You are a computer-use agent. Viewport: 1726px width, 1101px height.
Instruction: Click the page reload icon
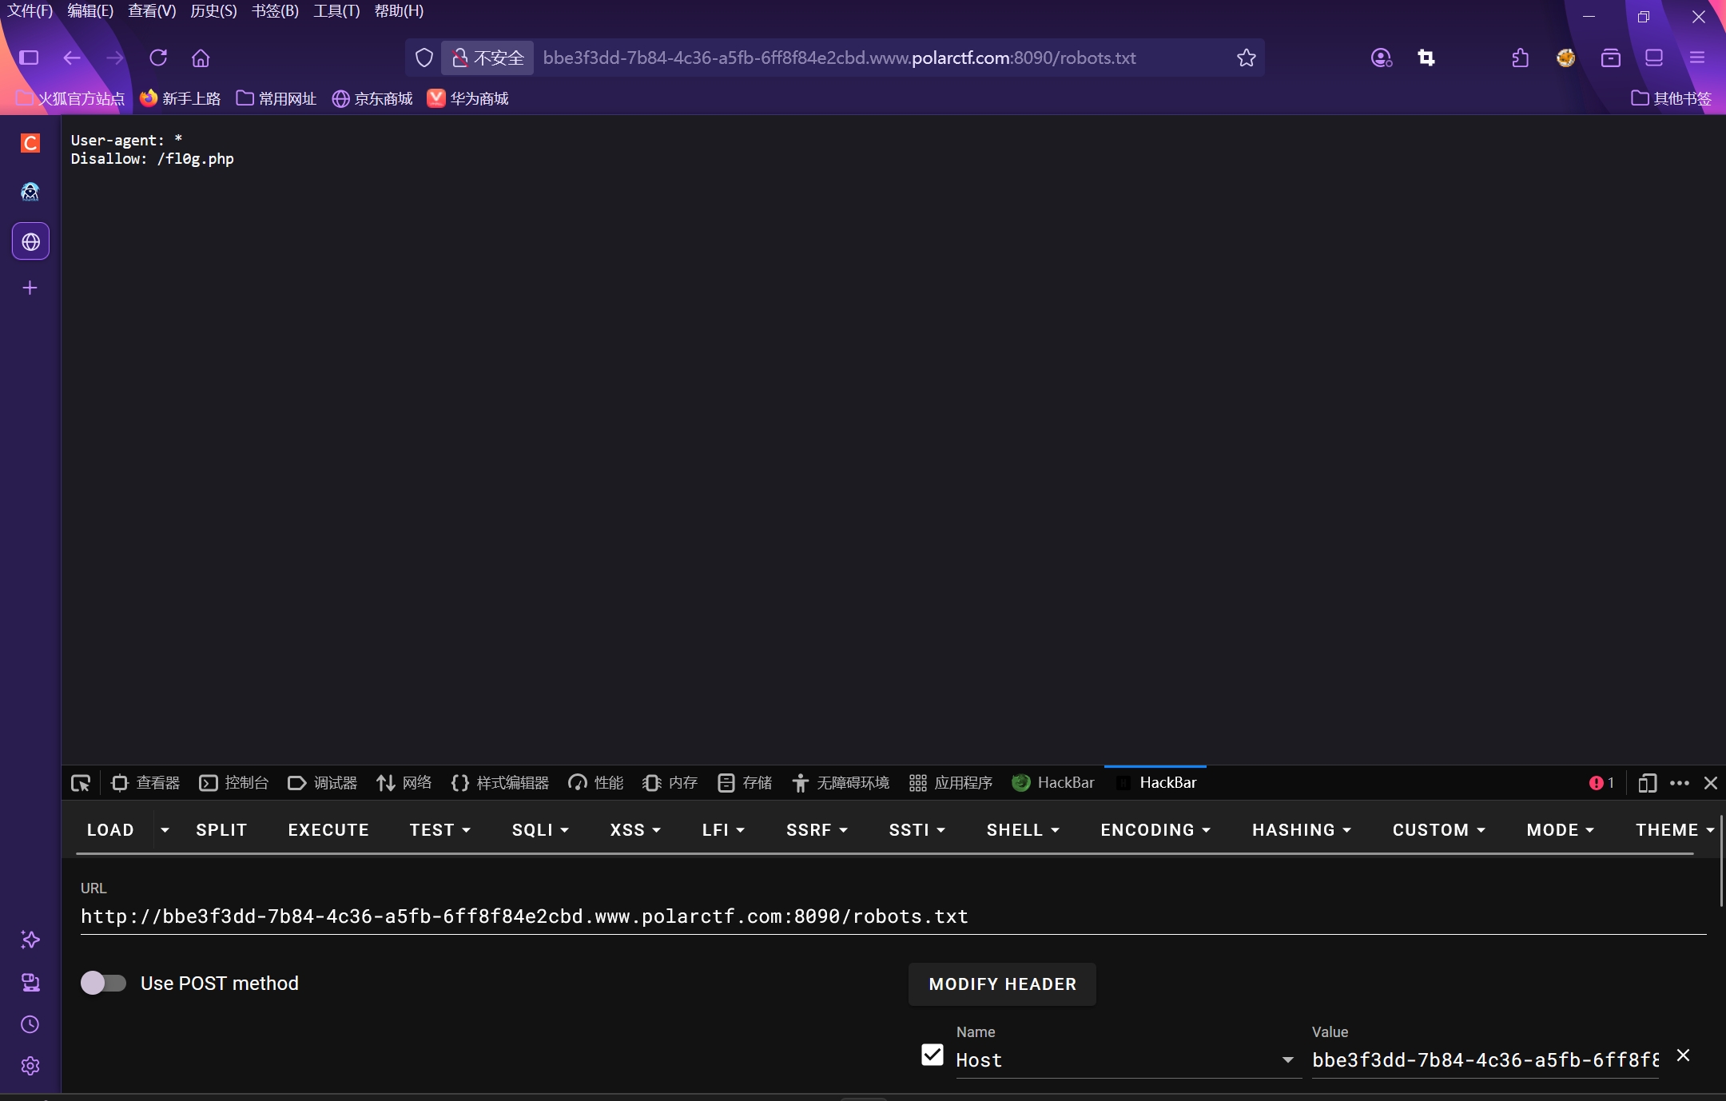158,58
